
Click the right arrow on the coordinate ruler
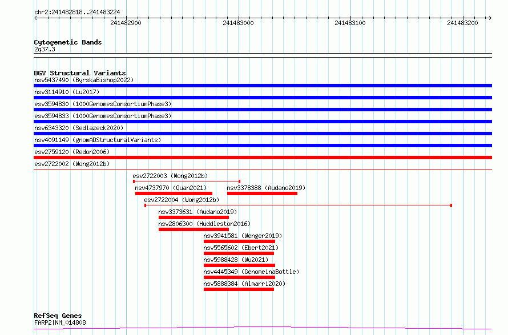coord(490,18)
